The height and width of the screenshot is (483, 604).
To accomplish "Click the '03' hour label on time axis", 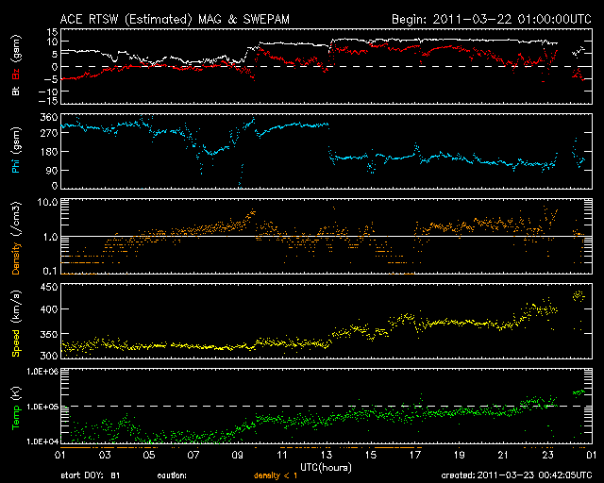I will (x=105, y=456).
